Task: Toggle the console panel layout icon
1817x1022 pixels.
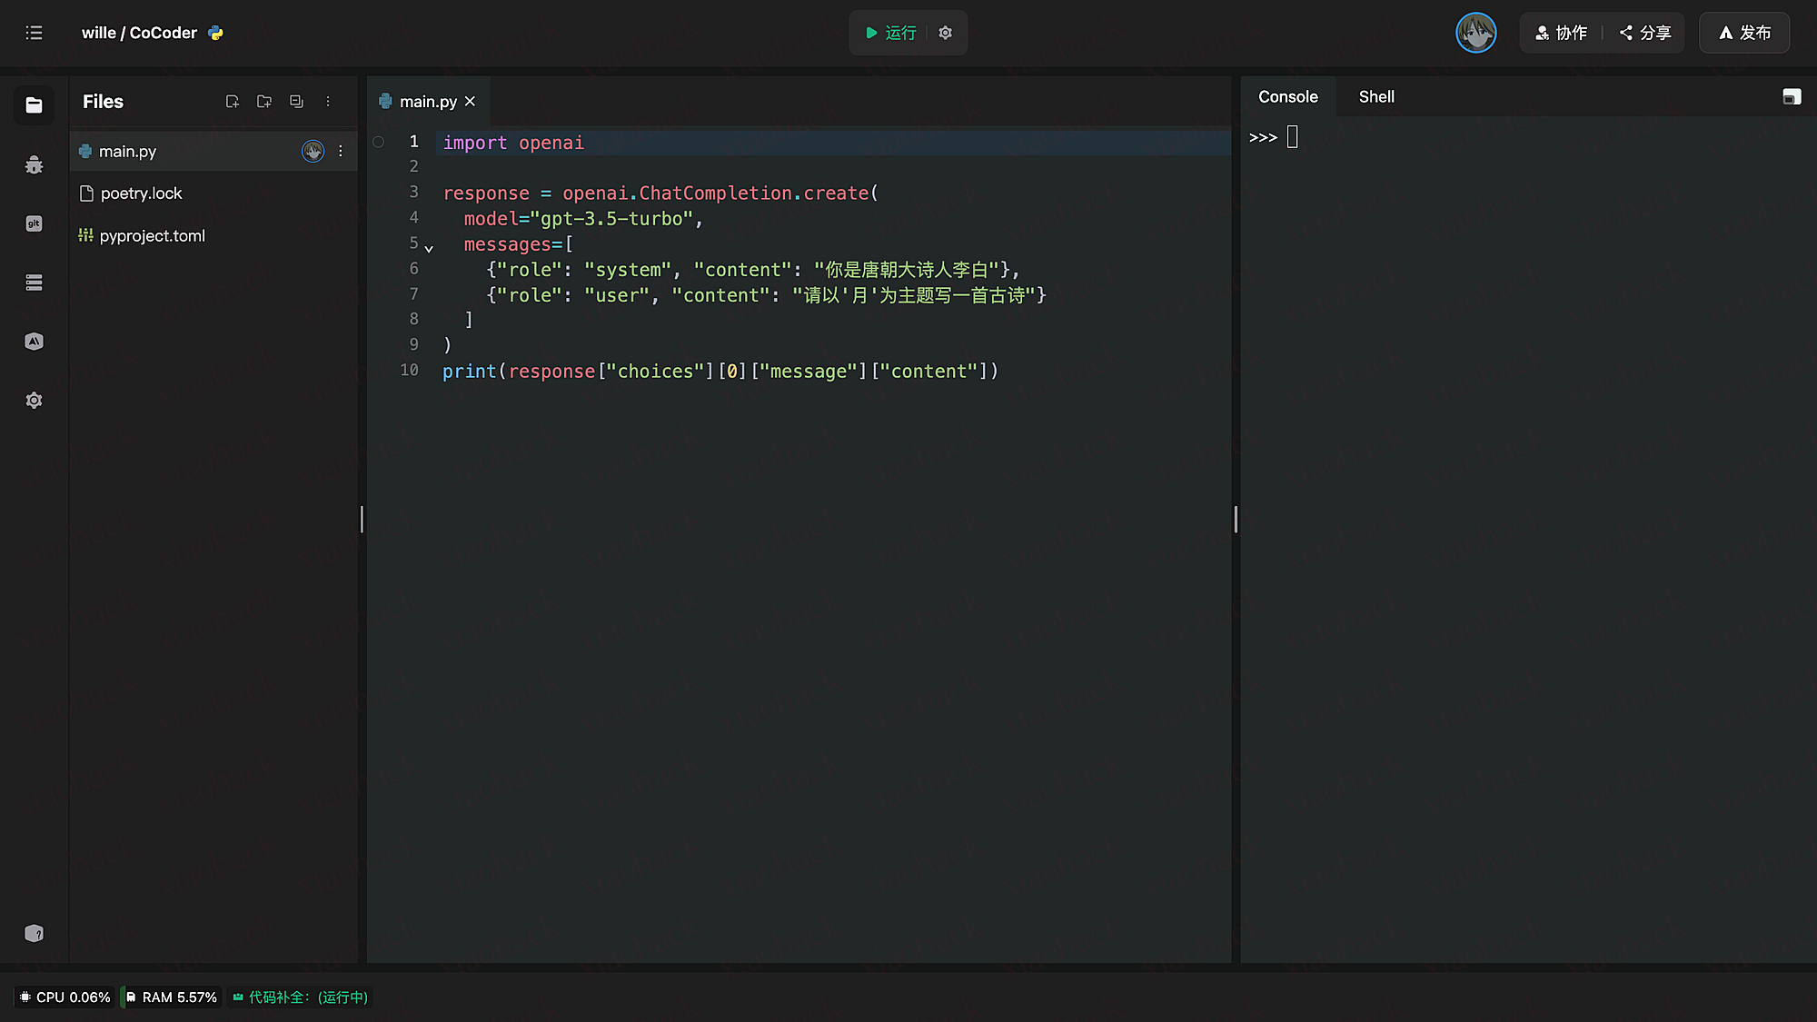Action: click(x=1792, y=97)
